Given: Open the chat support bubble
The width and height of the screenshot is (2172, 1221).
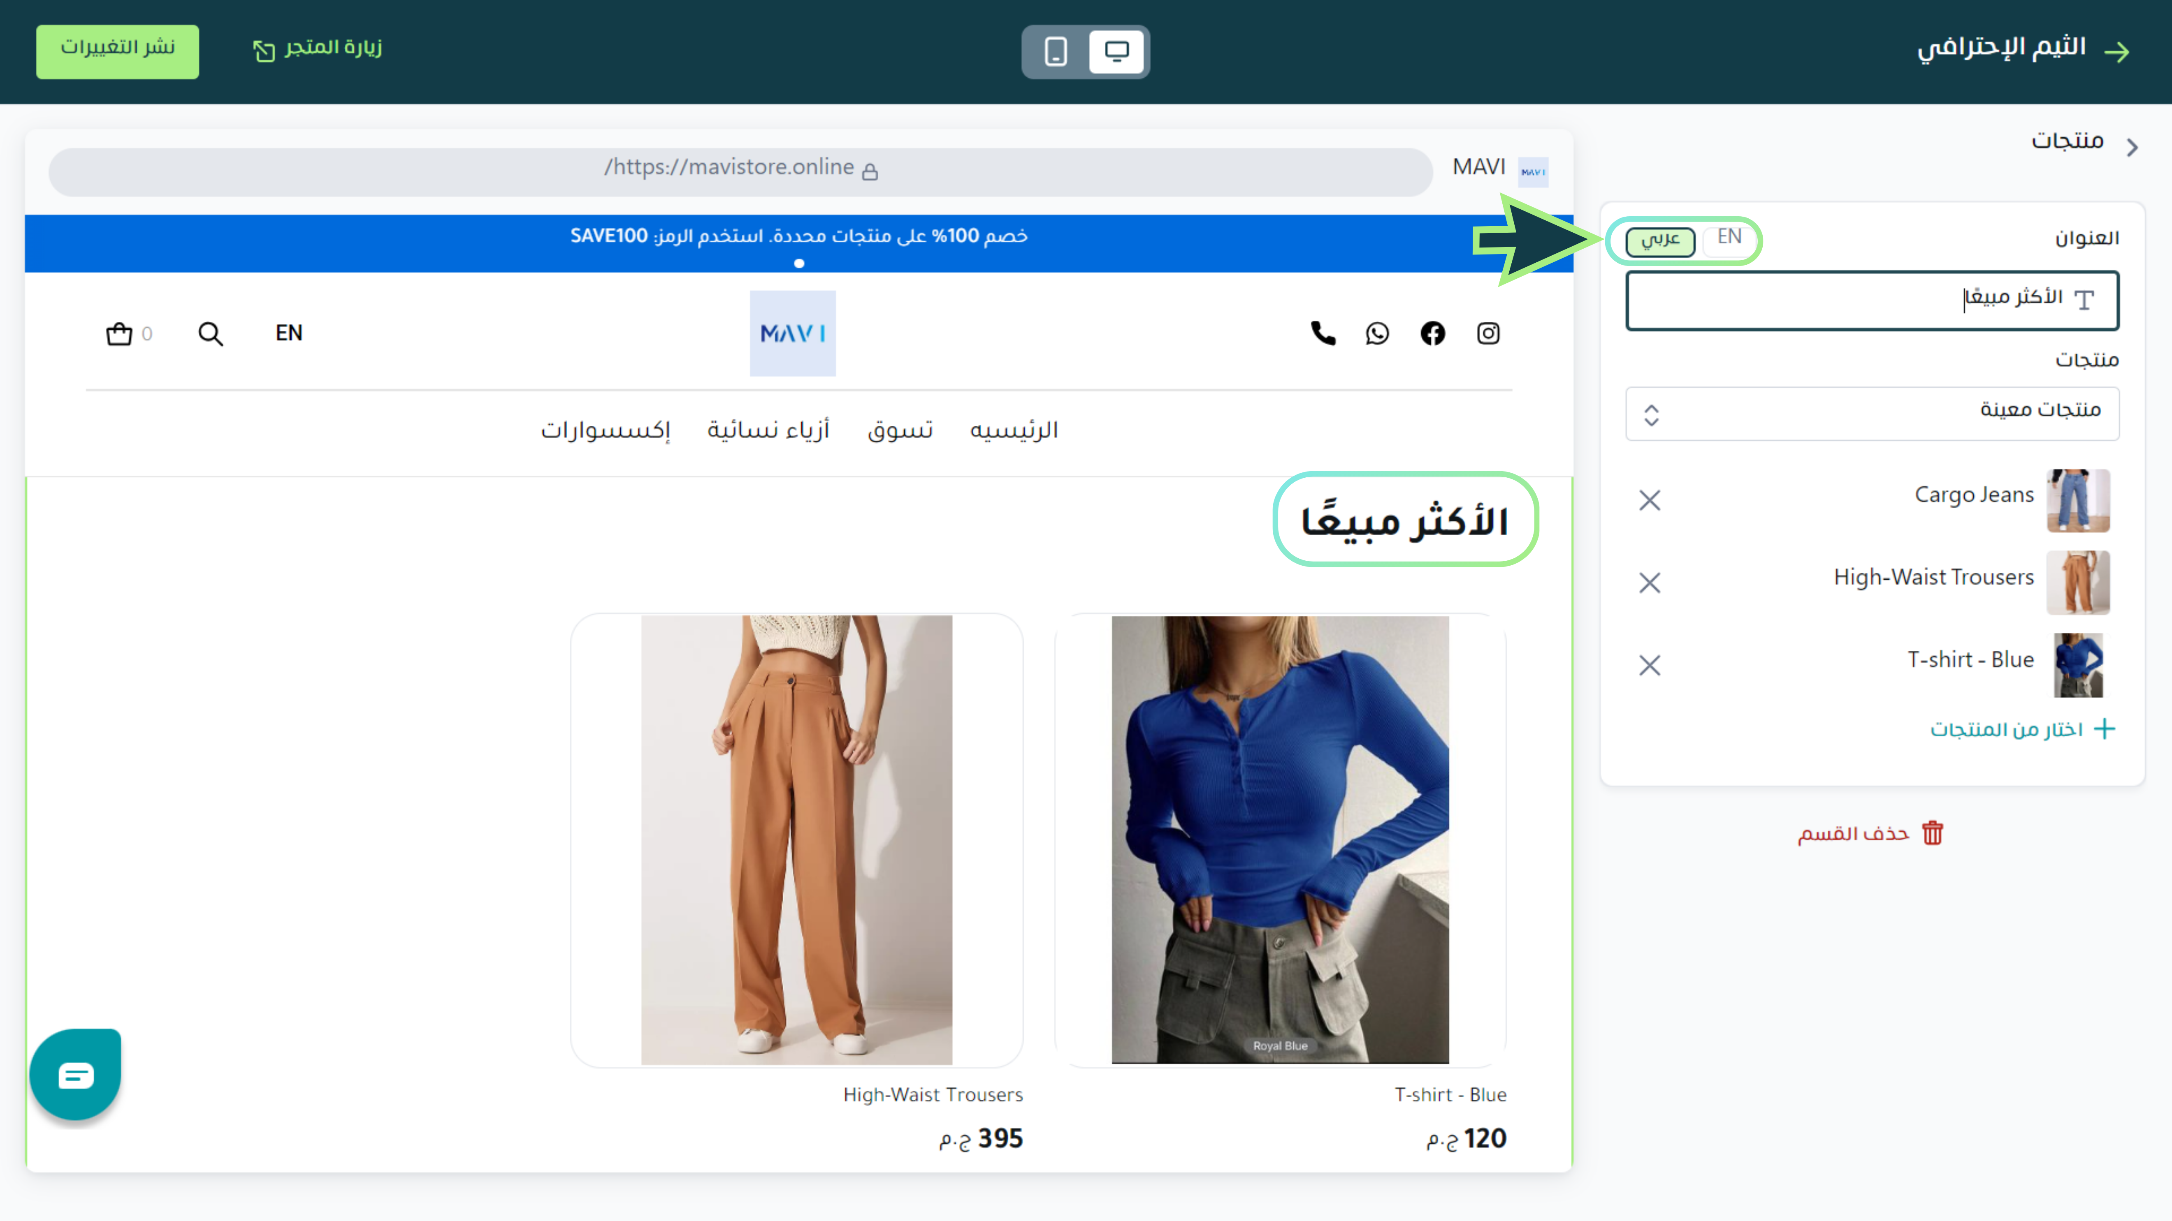Looking at the screenshot, I should pos(76,1074).
